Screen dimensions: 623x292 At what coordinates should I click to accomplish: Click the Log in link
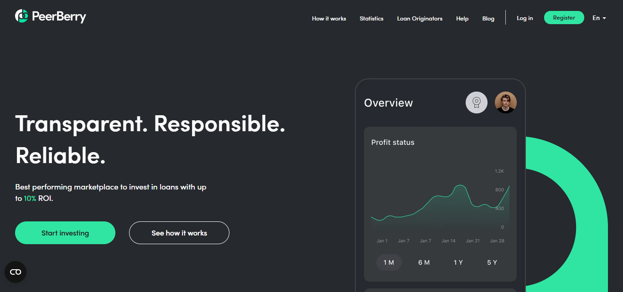[524, 18]
